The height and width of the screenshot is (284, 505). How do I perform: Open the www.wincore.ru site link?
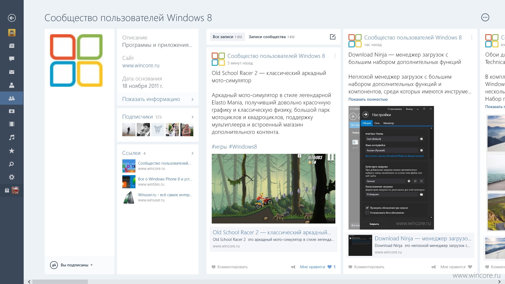coord(141,65)
